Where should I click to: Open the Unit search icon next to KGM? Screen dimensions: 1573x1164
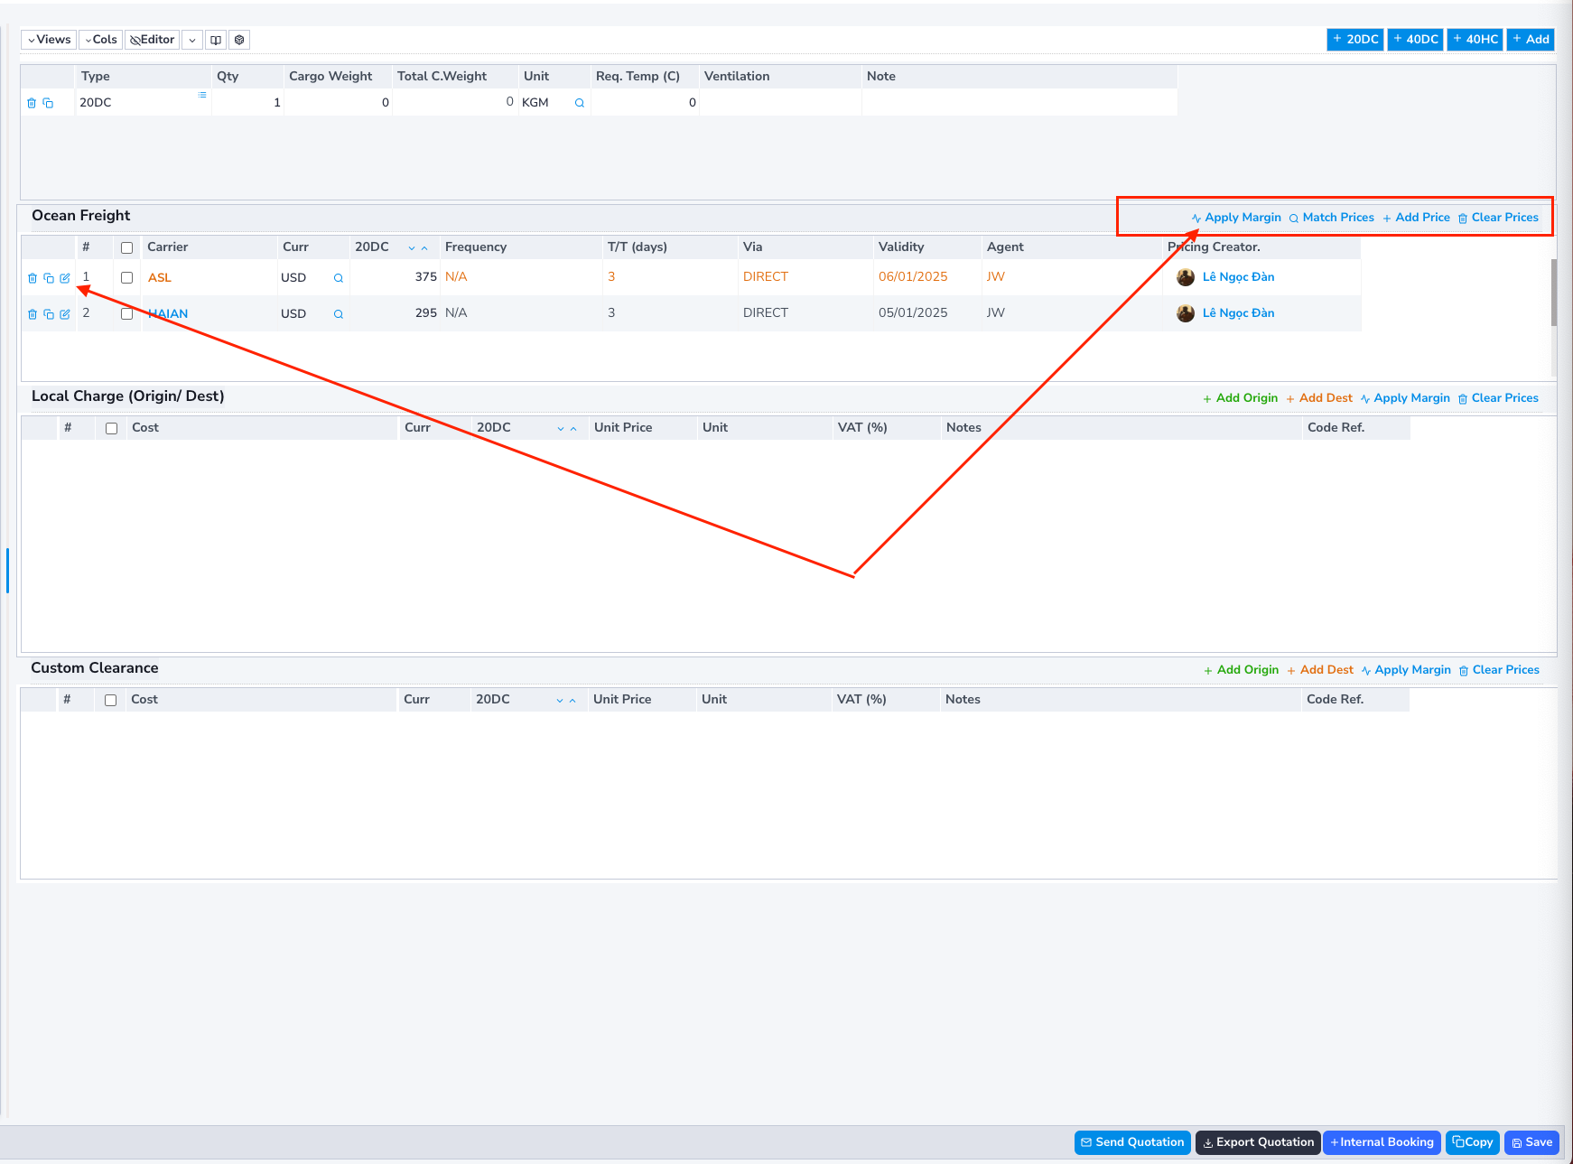(579, 102)
